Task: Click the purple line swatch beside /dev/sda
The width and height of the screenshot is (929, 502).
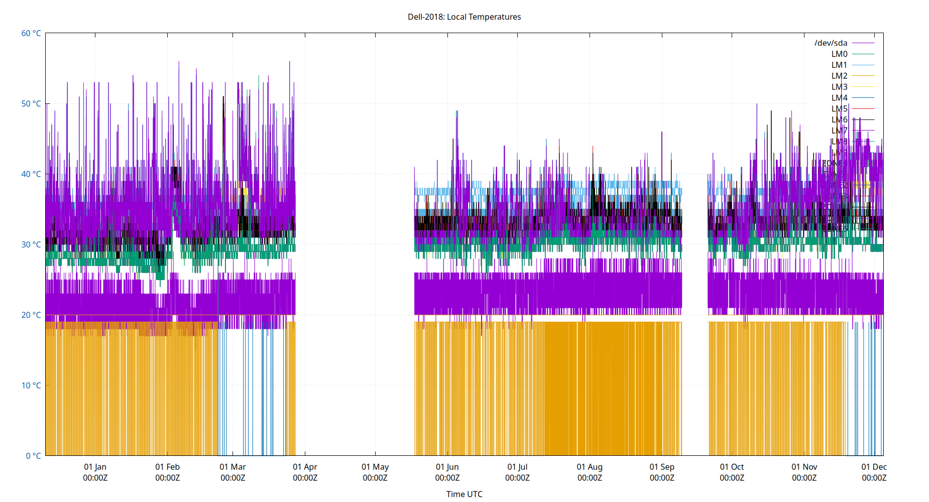Action: [863, 43]
